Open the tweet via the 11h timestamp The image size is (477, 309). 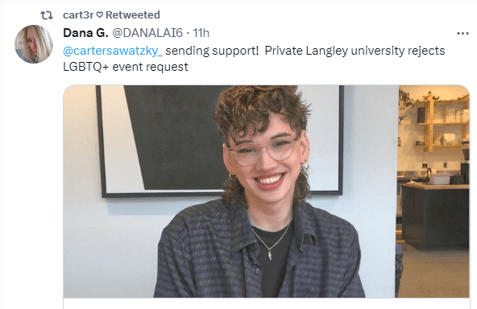coord(201,33)
